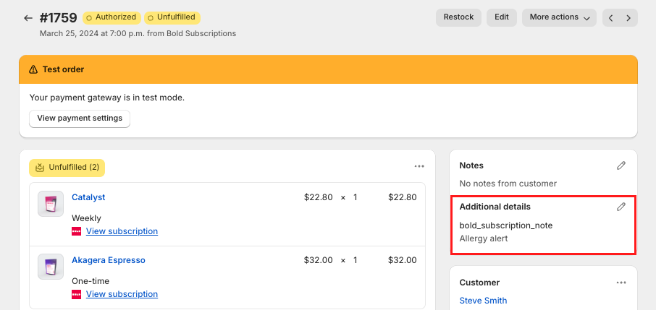
Task: Click the Unfulfilled (2) status badge
Action: click(x=67, y=168)
